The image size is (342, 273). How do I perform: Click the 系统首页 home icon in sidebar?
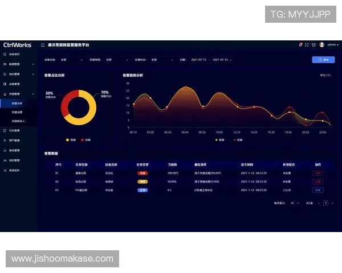pos(5,54)
